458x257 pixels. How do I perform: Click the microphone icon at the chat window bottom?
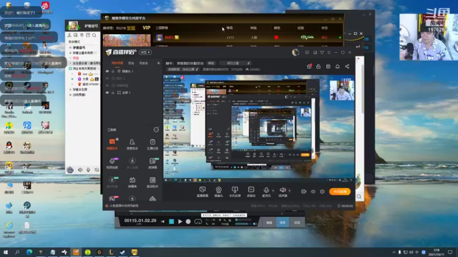(88, 170)
